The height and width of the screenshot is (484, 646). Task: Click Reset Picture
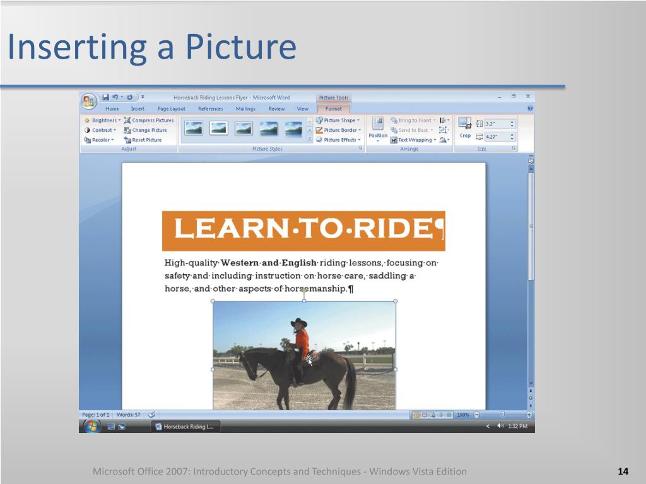pos(143,140)
